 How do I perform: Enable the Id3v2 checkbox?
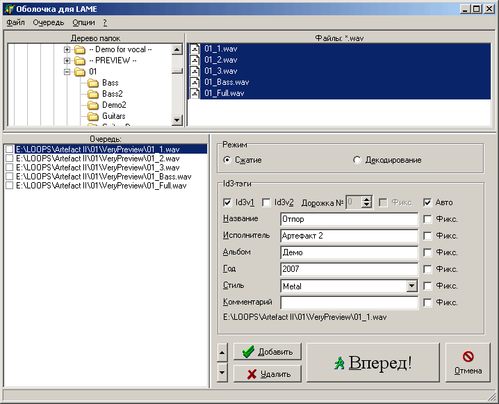click(266, 202)
